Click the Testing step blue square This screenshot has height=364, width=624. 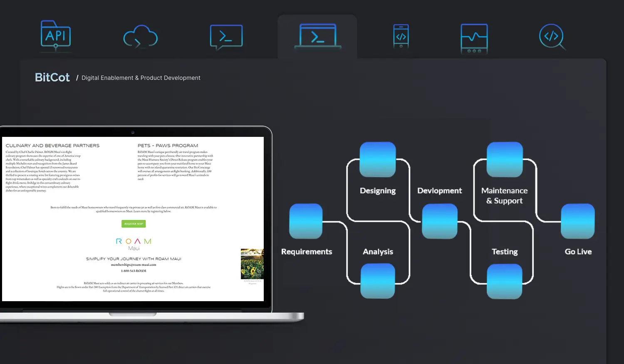pos(505,281)
